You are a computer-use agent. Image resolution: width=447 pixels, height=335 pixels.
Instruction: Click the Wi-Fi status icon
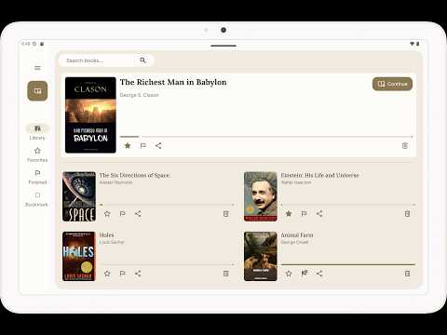click(413, 44)
